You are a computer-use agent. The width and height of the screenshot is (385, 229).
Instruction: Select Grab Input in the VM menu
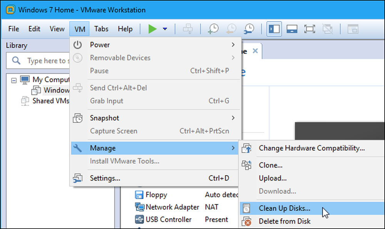[155, 101]
